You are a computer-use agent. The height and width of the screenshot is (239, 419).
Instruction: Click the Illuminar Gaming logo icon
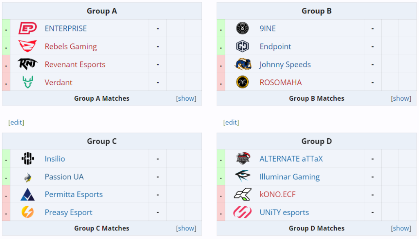point(242,177)
